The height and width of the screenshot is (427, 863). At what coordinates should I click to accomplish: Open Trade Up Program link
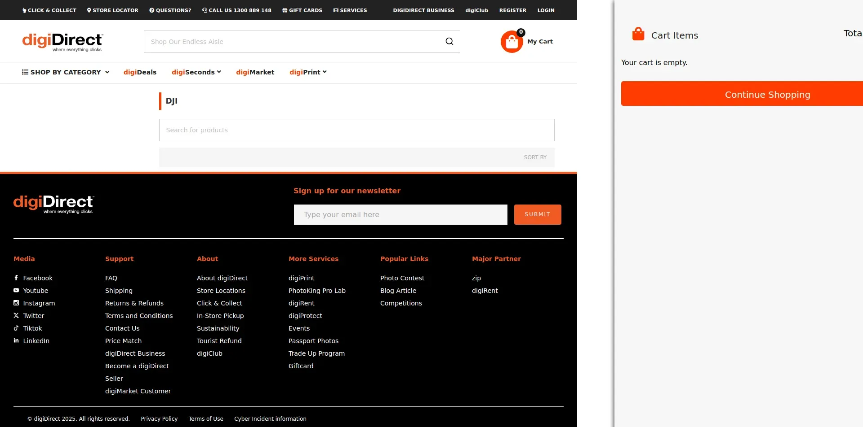(316, 353)
